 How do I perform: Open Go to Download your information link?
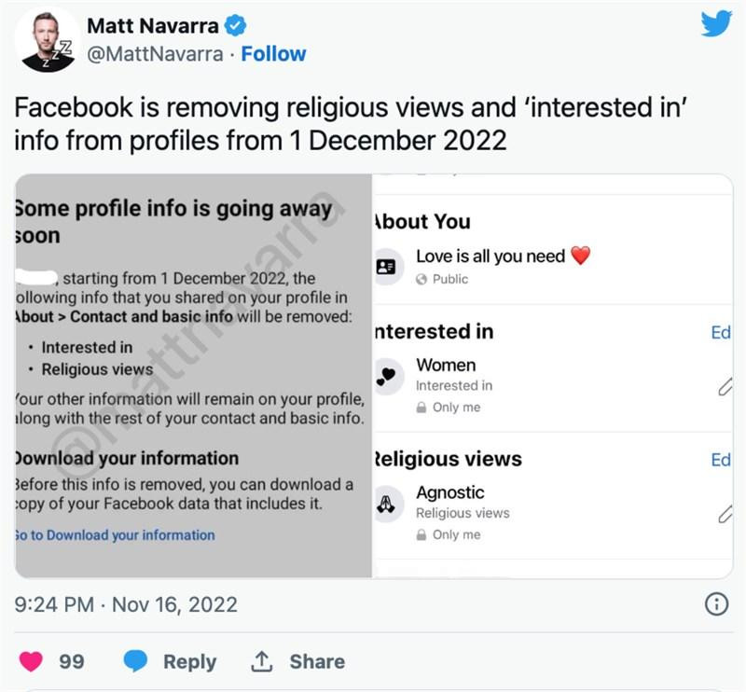click(115, 535)
